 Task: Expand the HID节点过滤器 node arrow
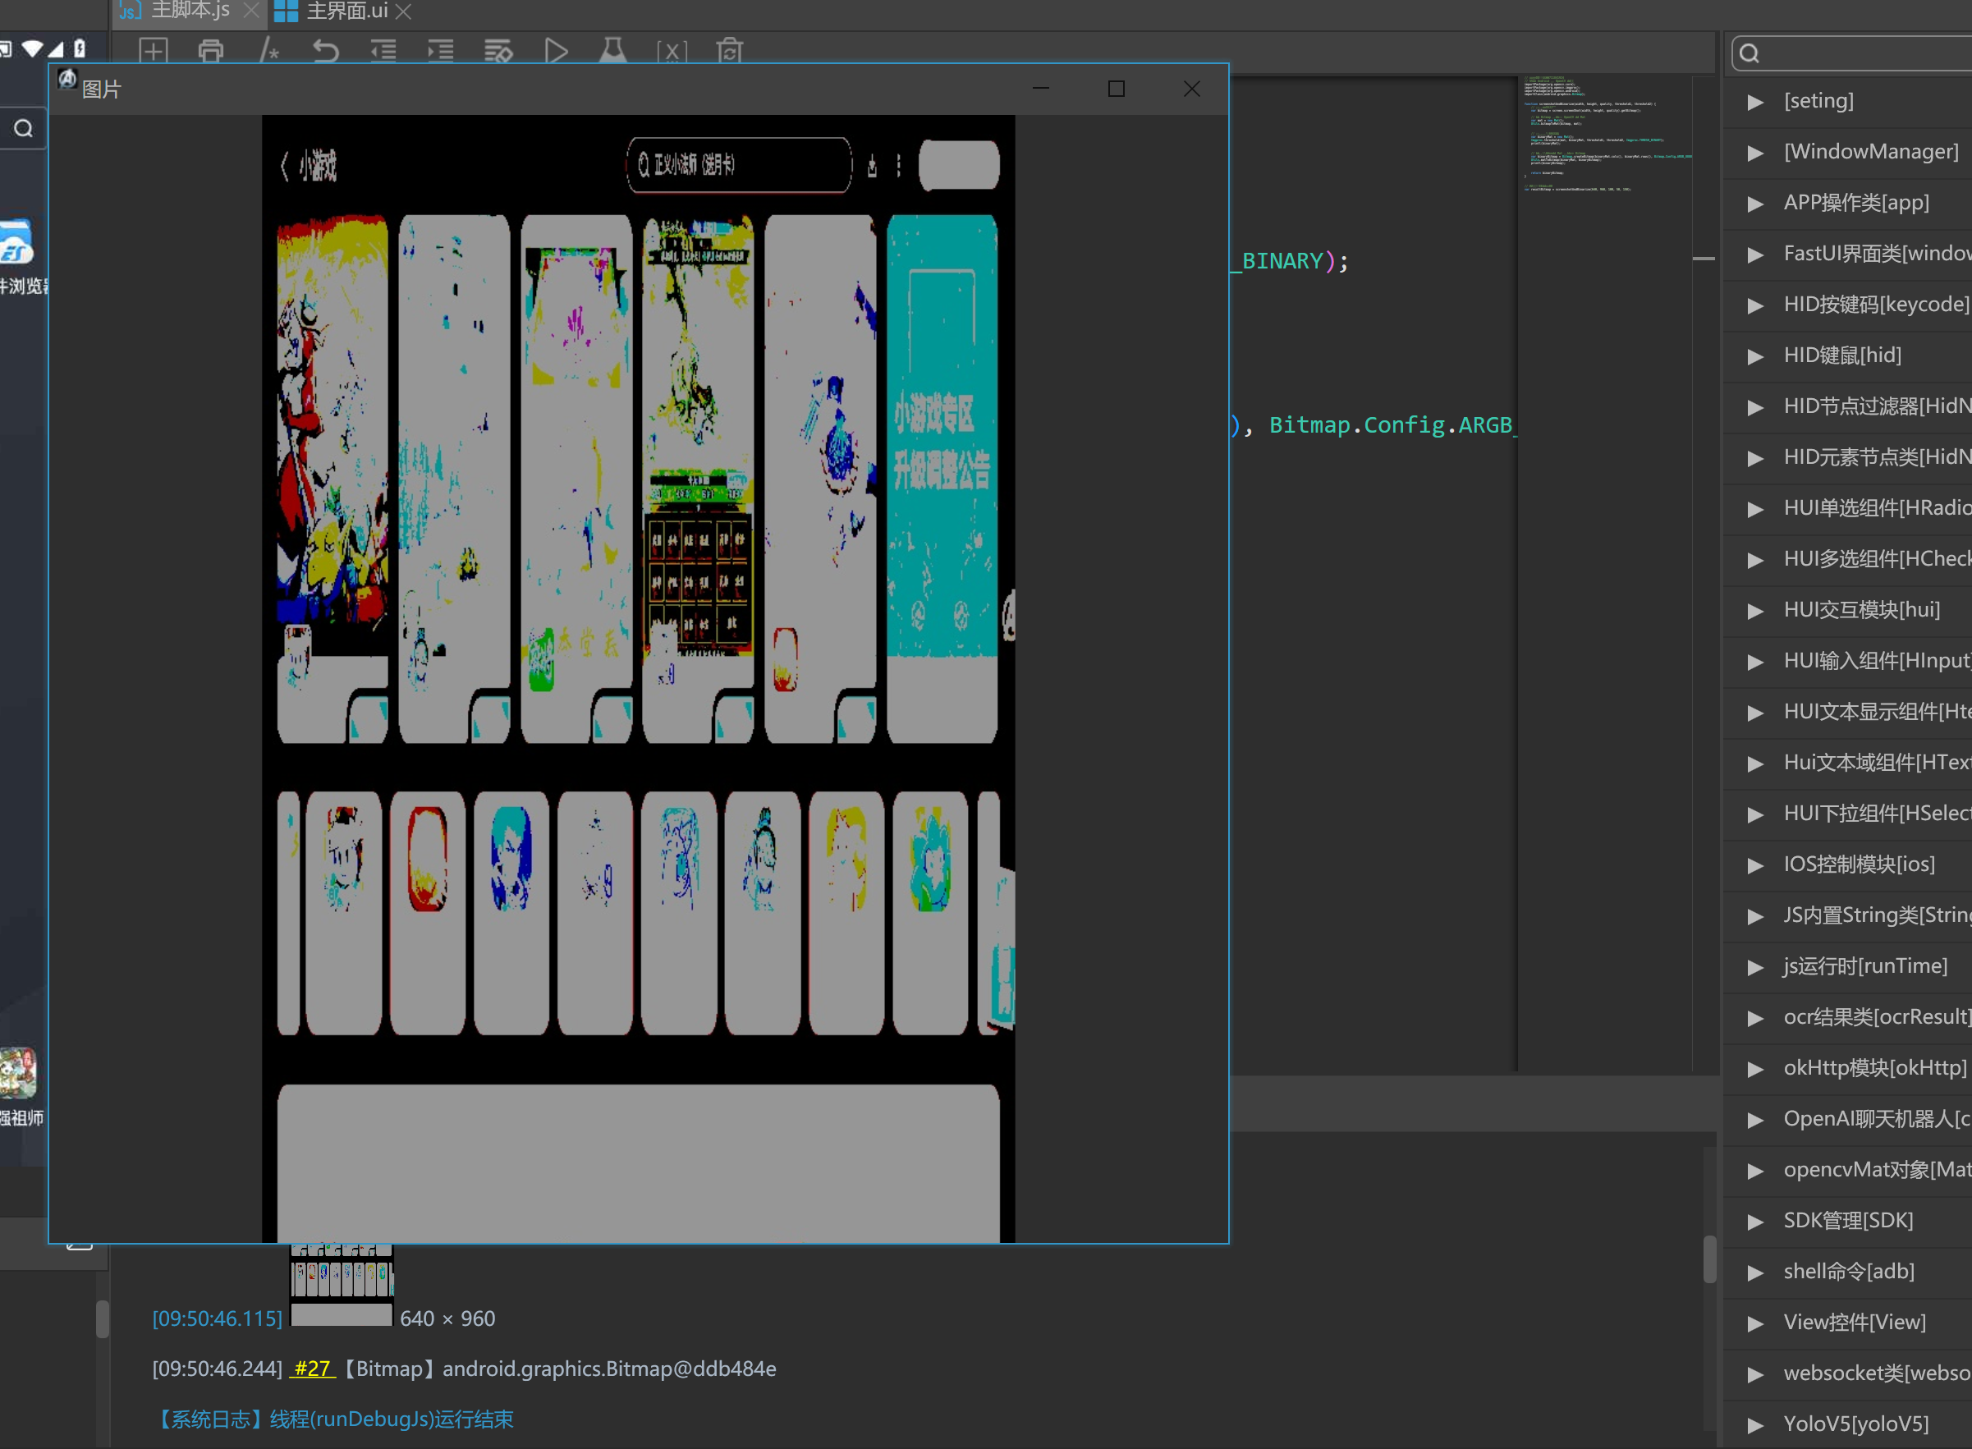point(1754,407)
